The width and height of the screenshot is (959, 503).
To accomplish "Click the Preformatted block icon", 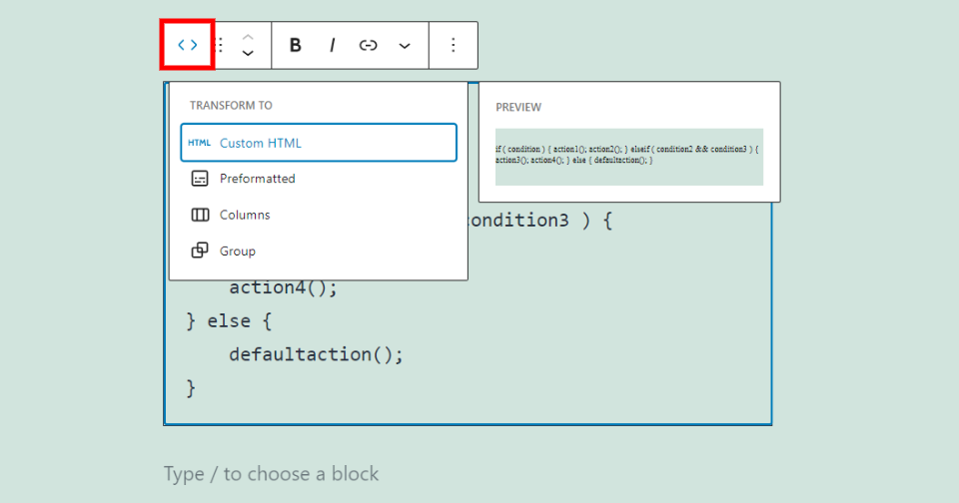I will coord(200,179).
